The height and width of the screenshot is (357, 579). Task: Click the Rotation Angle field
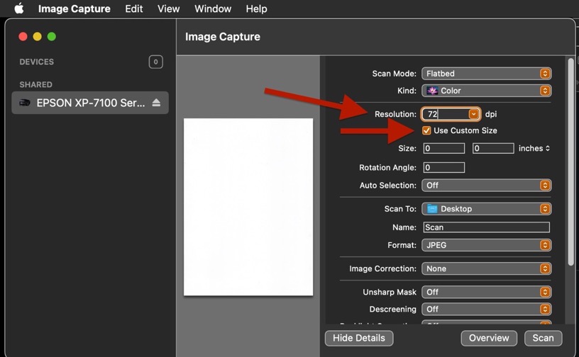444,167
